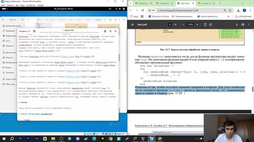This screenshot has height=142, width=254.
Task: Click the PDF page number field
Action: (x=170, y=24)
